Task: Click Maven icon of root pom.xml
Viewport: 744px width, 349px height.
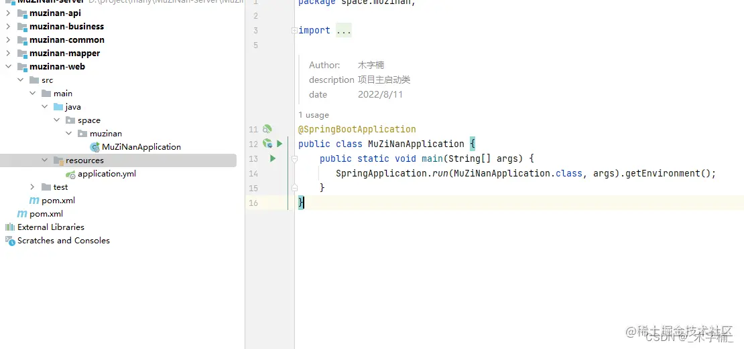Action: click(22, 213)
